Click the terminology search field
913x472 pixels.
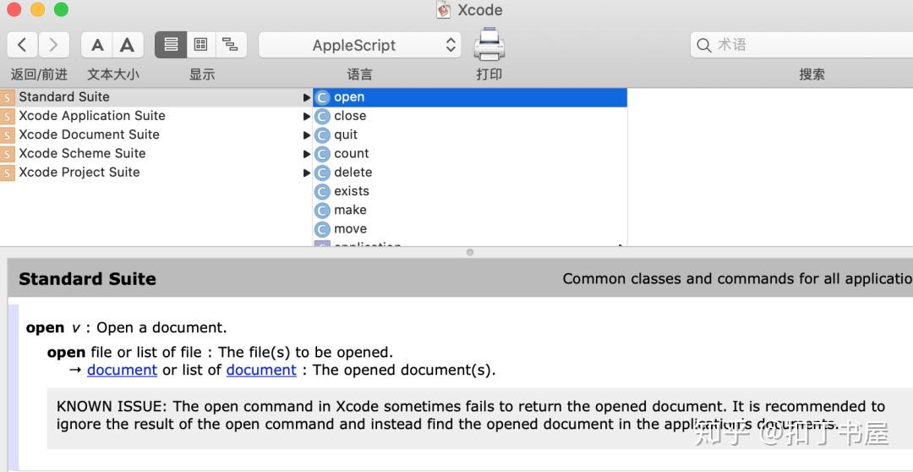[803, 45]
